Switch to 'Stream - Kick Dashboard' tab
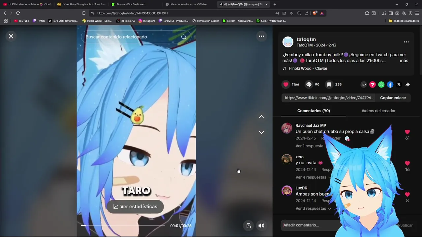This screenshot has width=422, height=237. [x=135, y=4]
